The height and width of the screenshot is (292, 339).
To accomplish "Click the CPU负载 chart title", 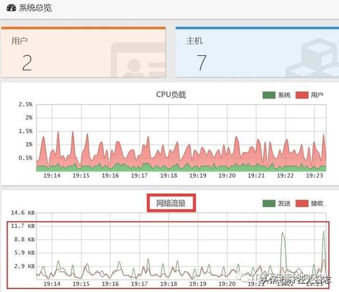I will [171, 95].
